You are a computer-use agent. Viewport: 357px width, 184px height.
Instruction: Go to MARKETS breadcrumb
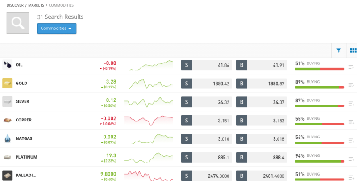click(36, 5)
